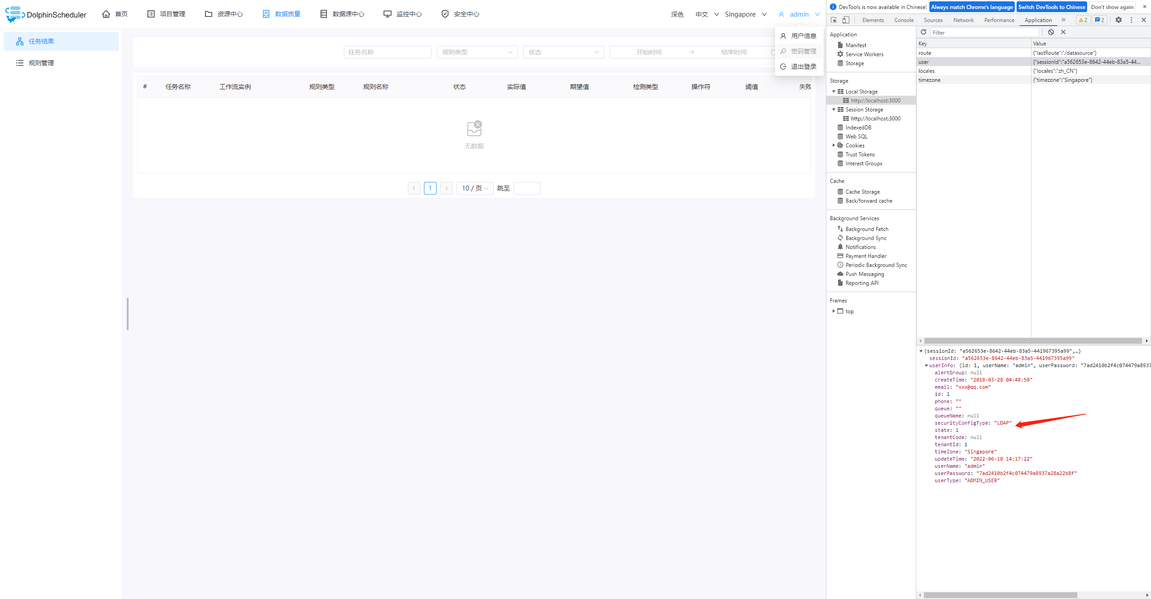Open the DevTools three-dot menu
The image size is (1151, 599).
point(1132,20)
